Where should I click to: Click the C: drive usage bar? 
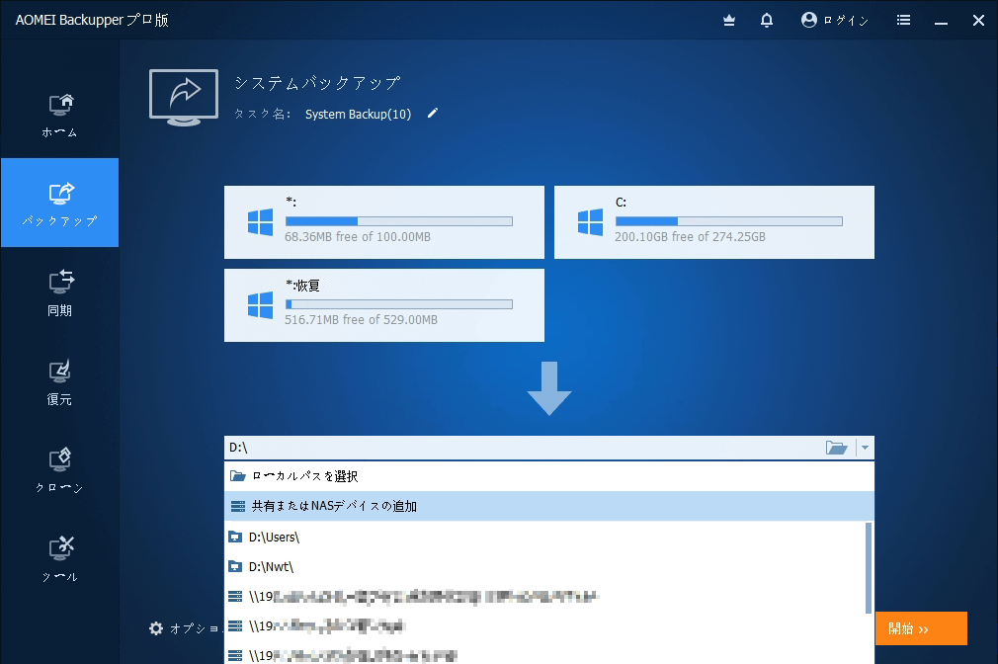[729, 221]
